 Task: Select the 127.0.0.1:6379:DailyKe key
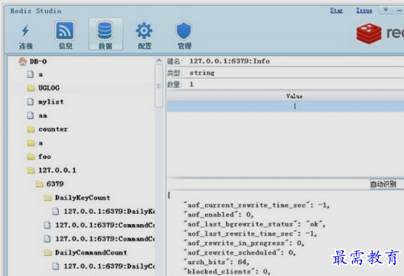point(109,211)
